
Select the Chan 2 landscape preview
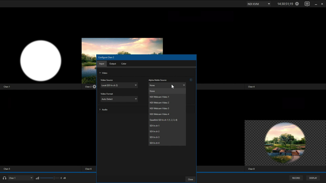click(x=122, y=46)
